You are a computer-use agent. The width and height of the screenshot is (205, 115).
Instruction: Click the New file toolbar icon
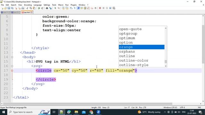coord(2,8)
